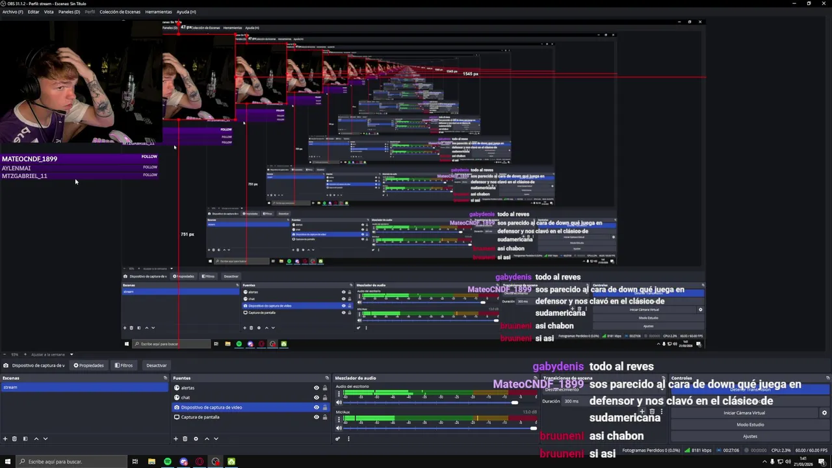
Task: Open the Ayuda menu
Action: pos(187,12)
